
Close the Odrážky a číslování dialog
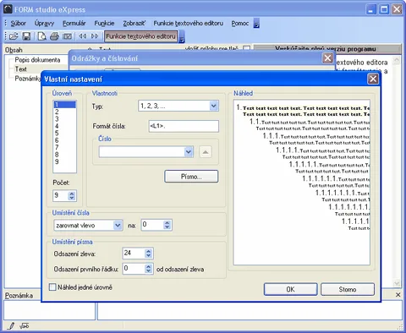[x=327, y=58]
